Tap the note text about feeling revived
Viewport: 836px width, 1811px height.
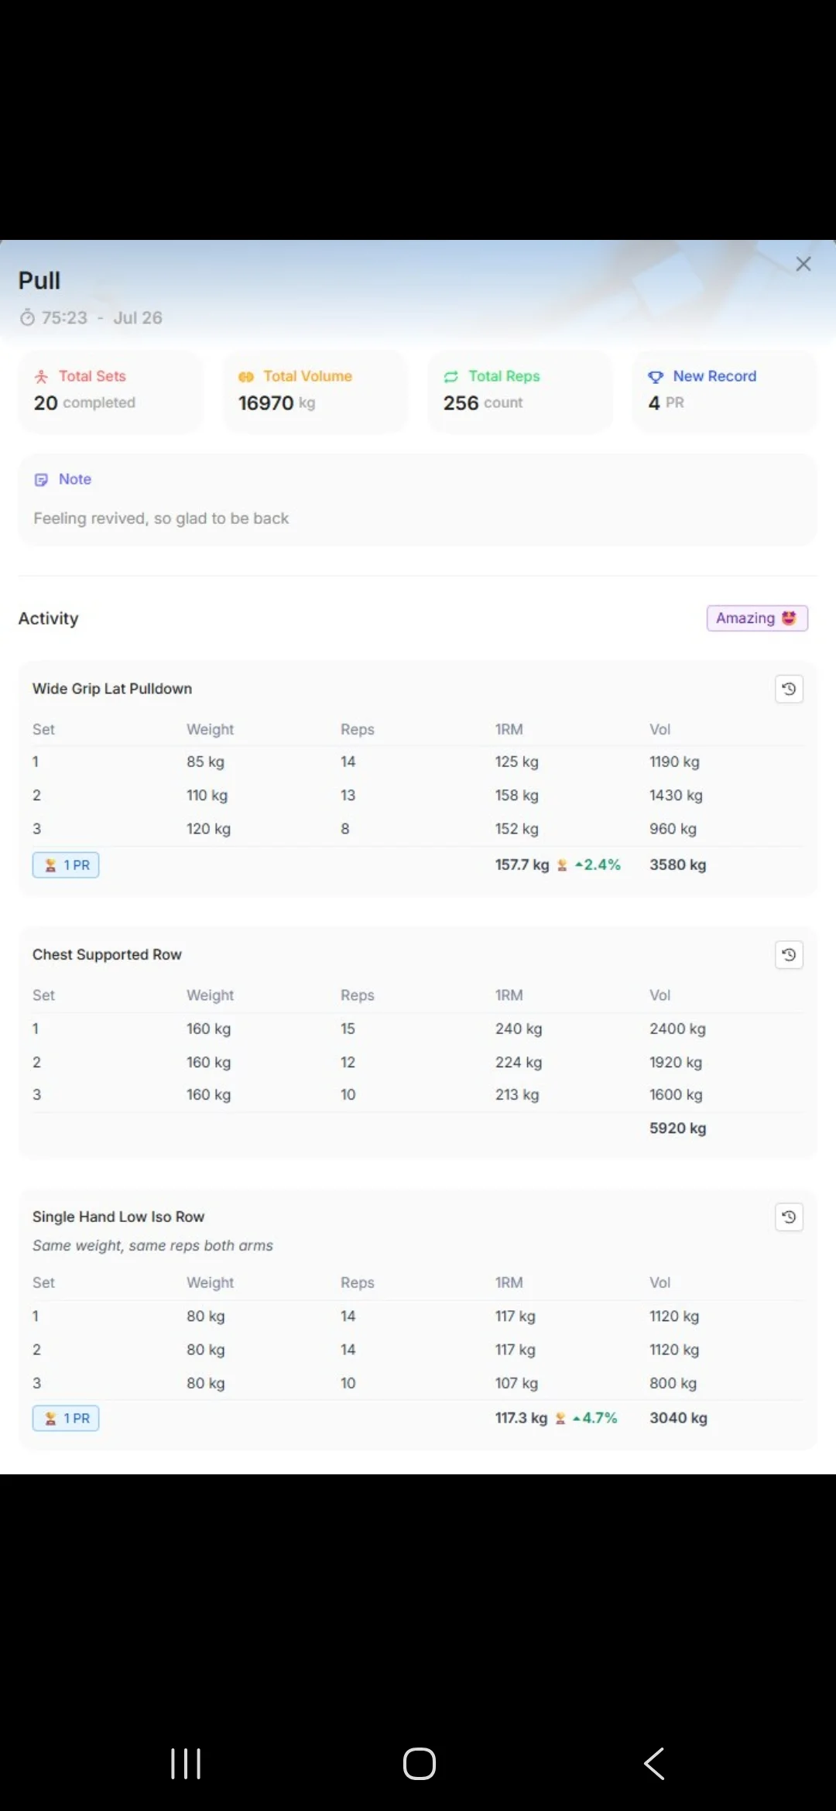[x=161, y=519]
